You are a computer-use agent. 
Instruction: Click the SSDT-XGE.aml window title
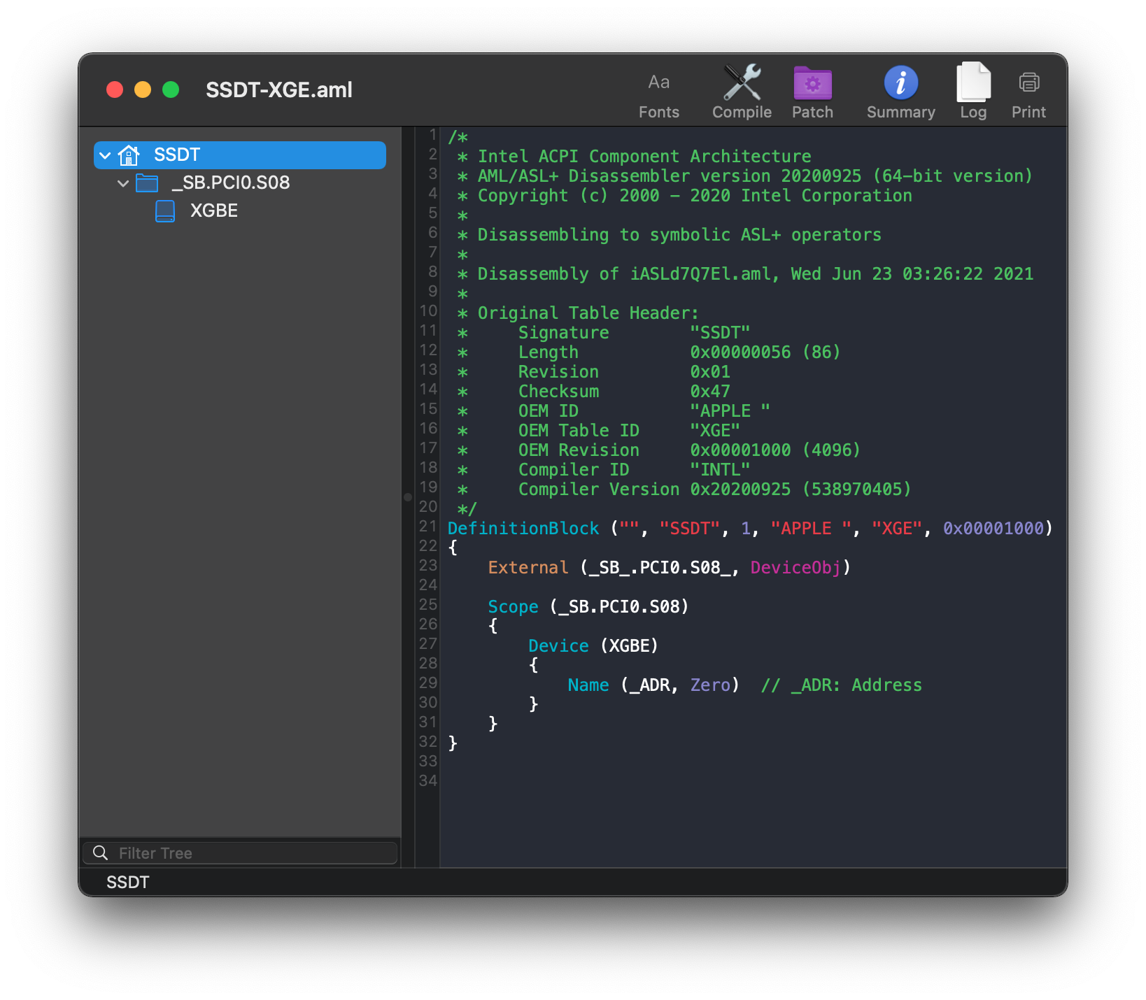tap(279, 90)
